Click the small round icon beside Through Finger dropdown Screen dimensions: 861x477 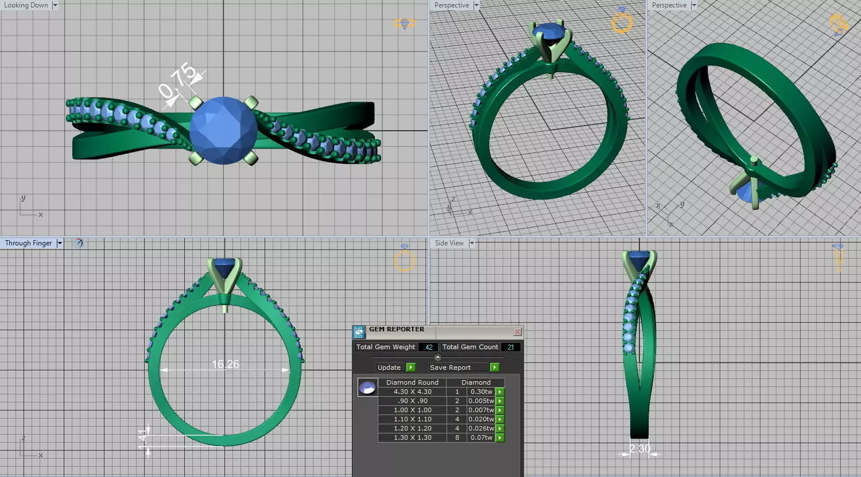79,243
